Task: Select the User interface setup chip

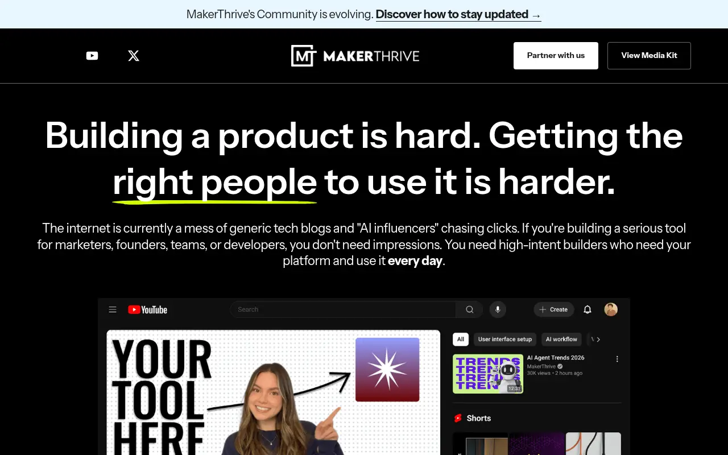Action: [x=505, y=340]
